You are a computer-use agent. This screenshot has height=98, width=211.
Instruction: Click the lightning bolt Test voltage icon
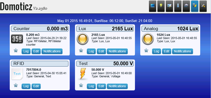(83, 74)
